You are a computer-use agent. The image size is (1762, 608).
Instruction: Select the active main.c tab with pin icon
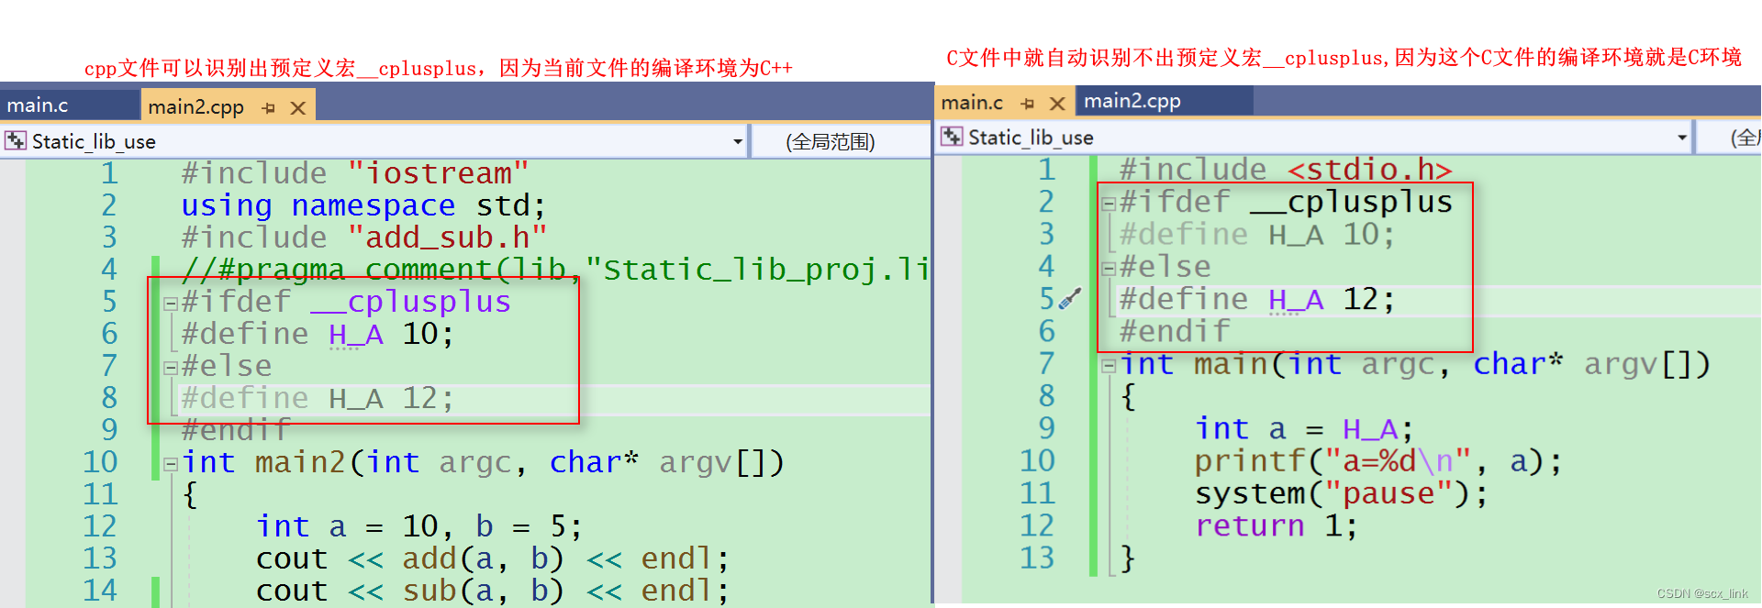coord(973,103)
